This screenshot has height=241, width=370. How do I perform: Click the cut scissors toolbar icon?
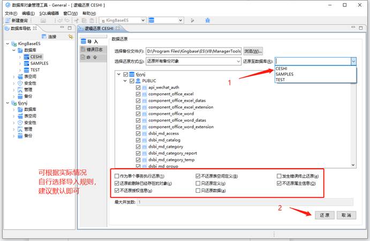(77, 20)
